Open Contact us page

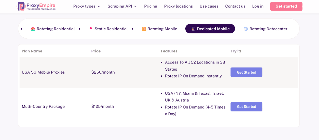point(235,6)
